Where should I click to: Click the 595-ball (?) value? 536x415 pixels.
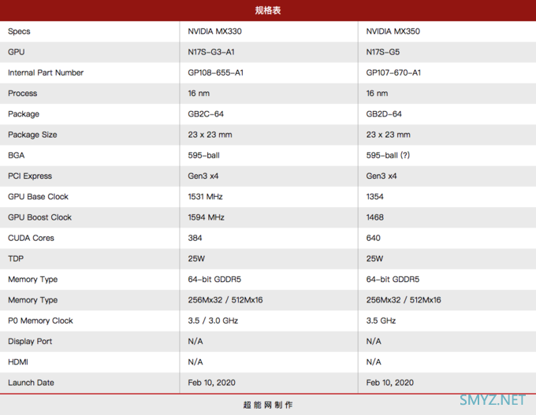point(388,155)
